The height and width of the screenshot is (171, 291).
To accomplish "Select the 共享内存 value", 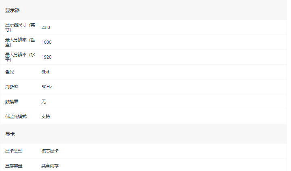I will click(x=50, y=166).
